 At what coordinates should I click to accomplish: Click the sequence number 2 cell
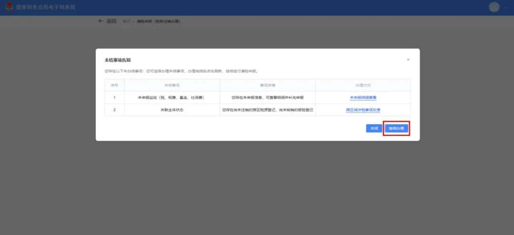(114, 110)
